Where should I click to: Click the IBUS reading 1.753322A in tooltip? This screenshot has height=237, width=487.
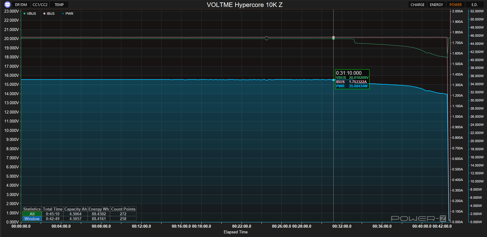coord(358,82)
